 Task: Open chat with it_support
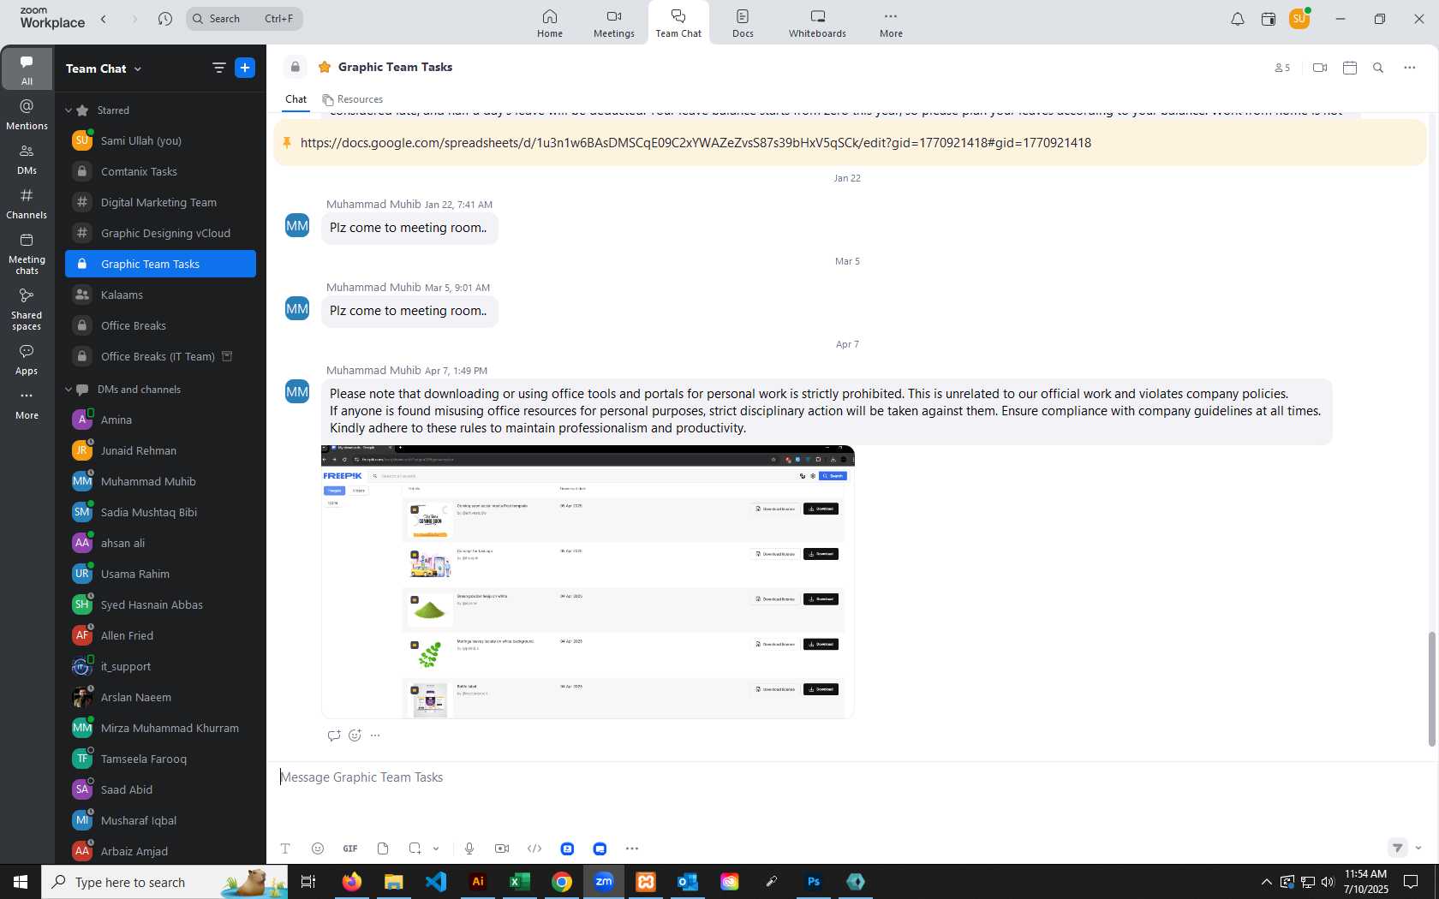pos(160,666)
